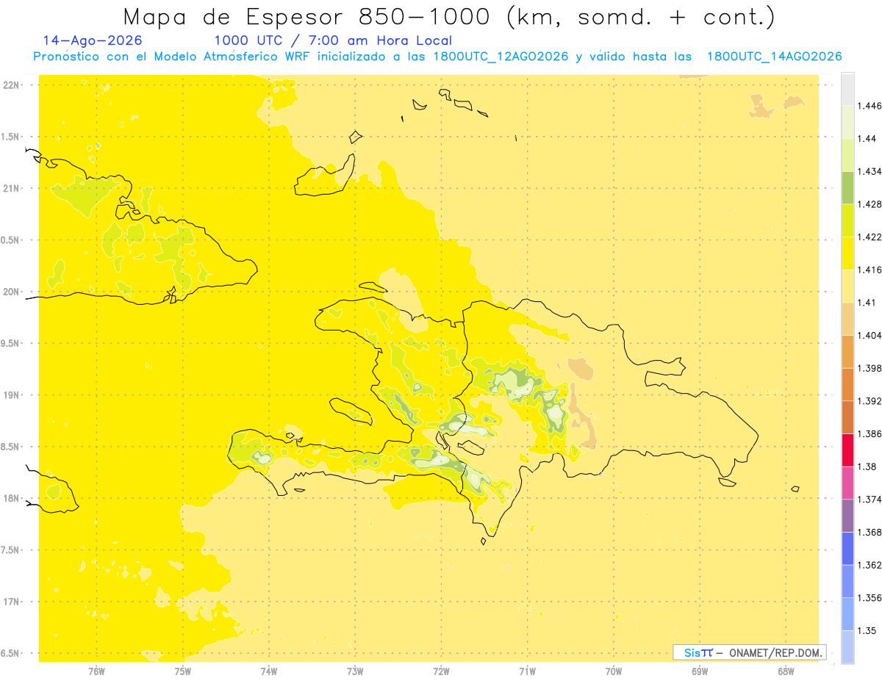This screenshot has height=681, width=882.
Task: Click the yellow-green colorbar segment between 1.422 and 1.428
Action: [x=847, y=220]
